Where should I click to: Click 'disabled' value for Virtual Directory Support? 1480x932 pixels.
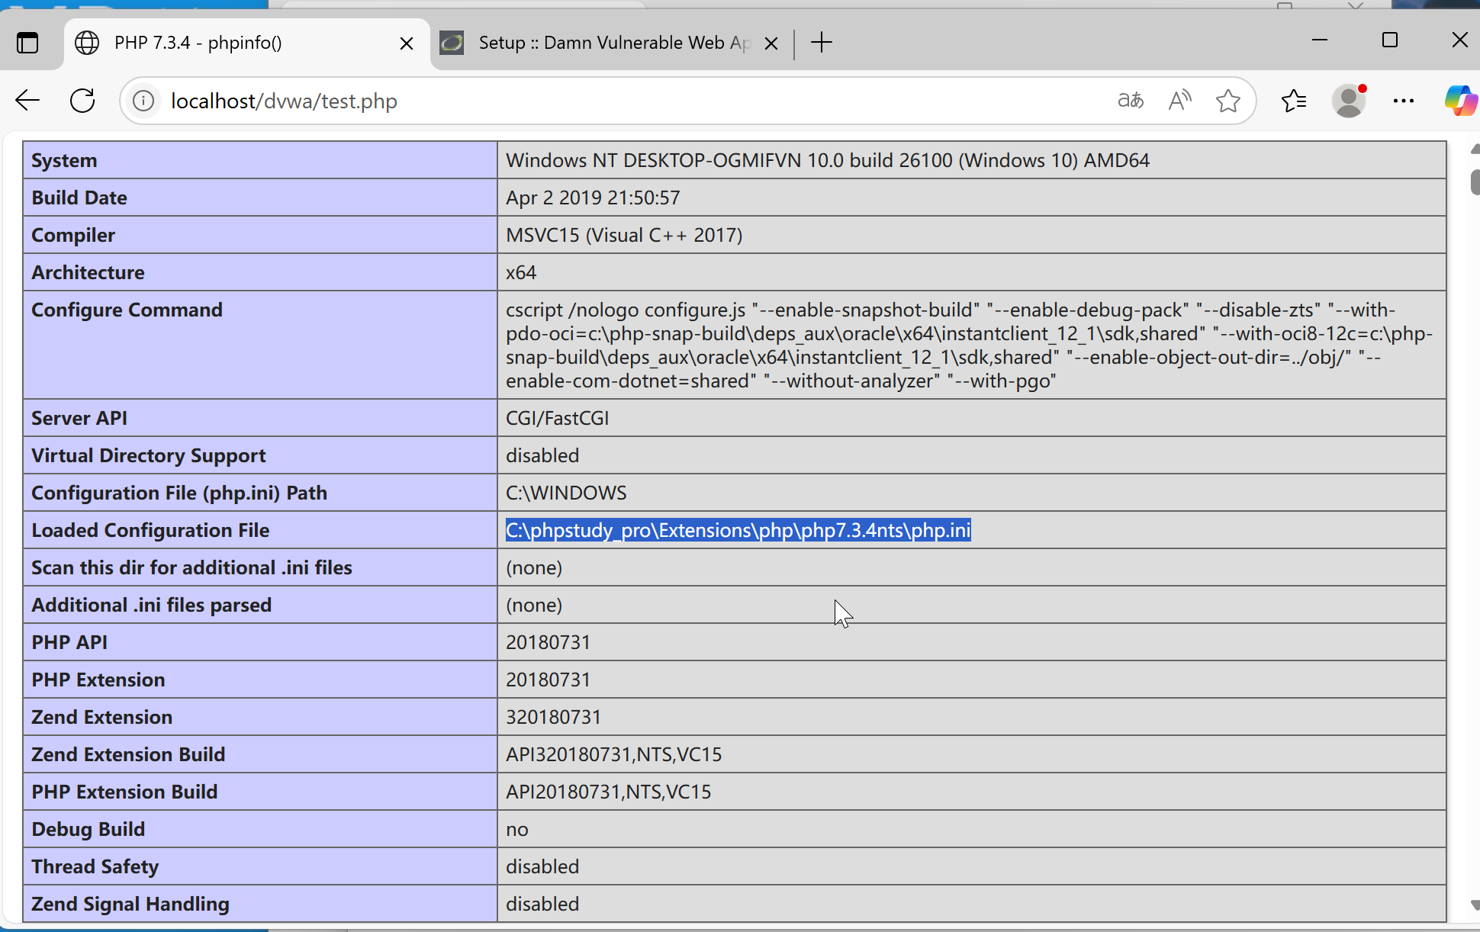[x=542, y=455]
